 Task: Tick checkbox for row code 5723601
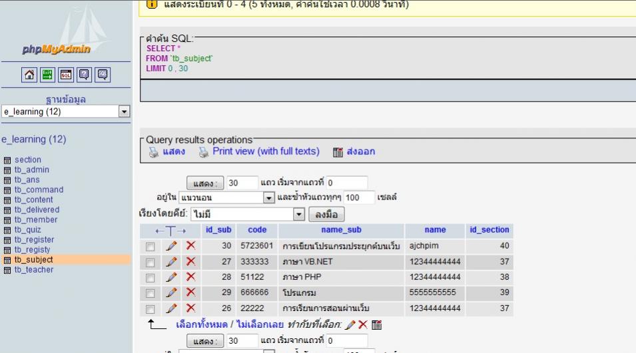click(x=150, y=247)
